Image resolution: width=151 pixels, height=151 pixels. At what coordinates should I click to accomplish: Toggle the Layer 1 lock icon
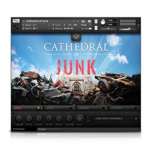pyautogui.click(x=42, y=108)
